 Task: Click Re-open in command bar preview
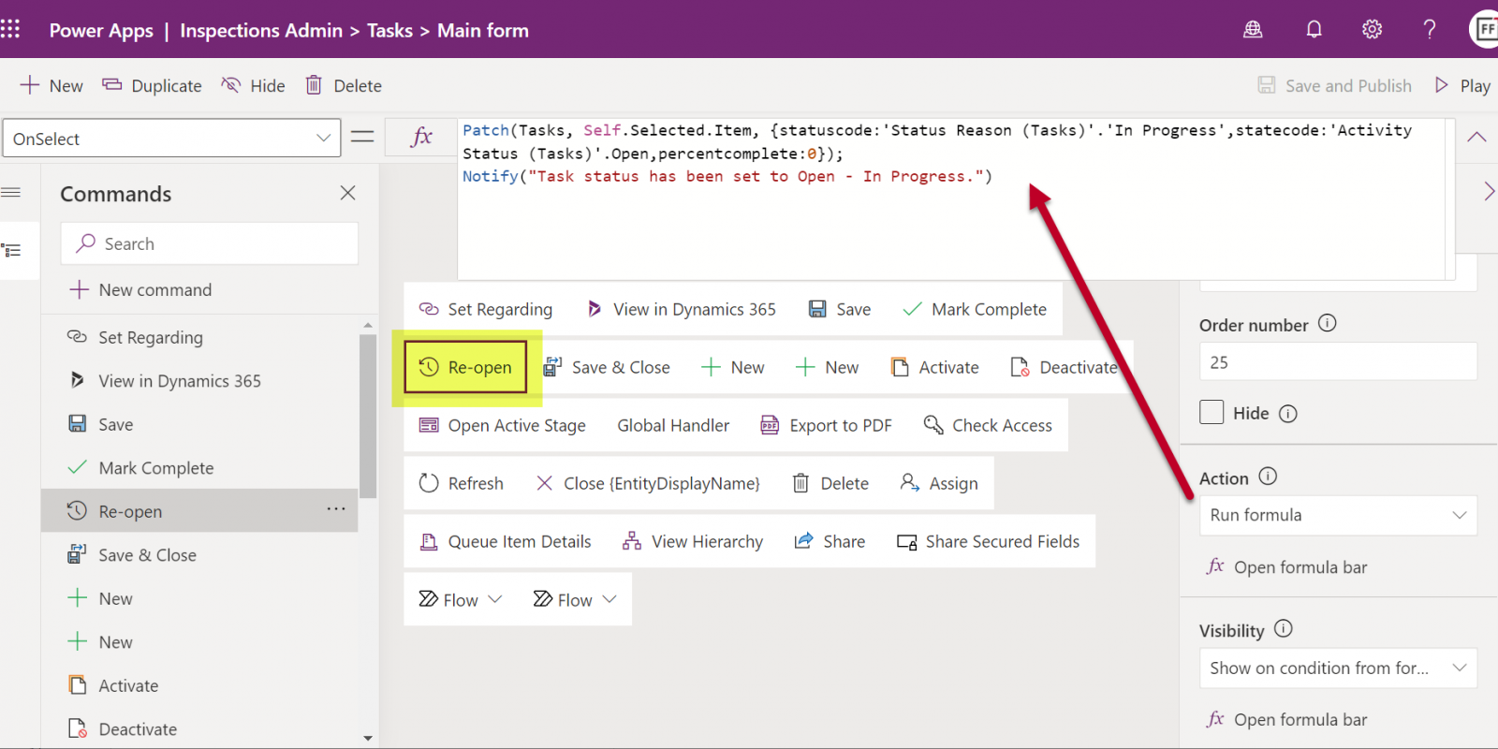(465, 367)
